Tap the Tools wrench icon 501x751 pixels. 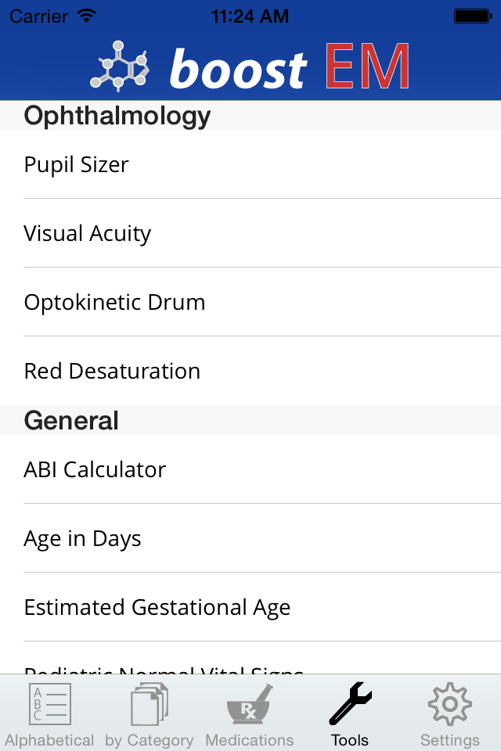point(350,704)
